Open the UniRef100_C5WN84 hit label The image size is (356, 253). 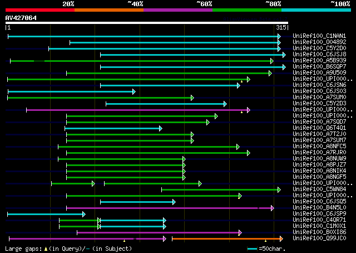click(x=319, y=189)
